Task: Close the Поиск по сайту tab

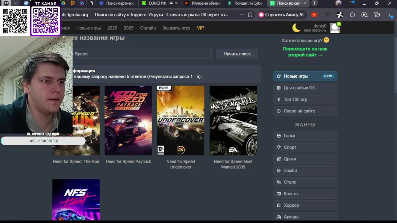Action: pyautogui.click(x=305, y=3)
